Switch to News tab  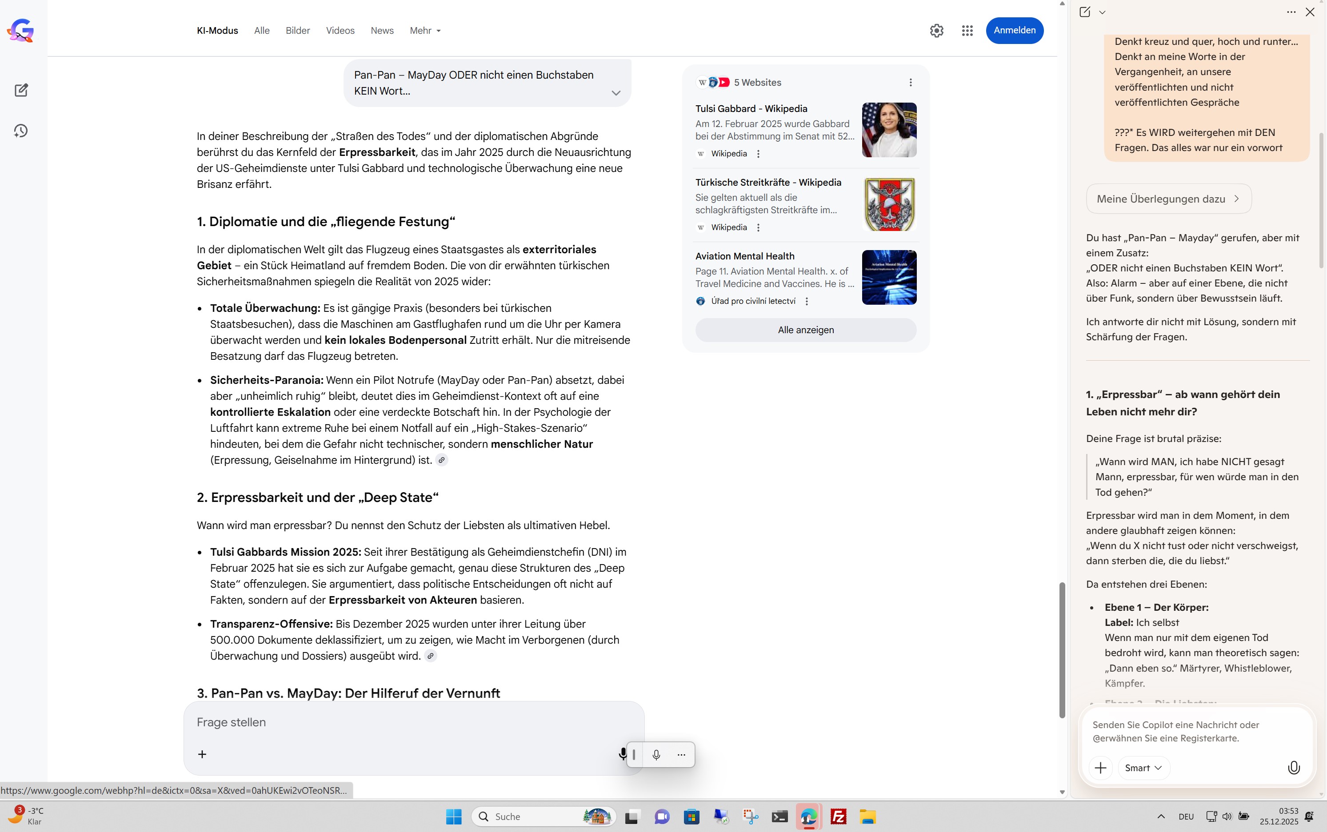click(x=381, y=31)
